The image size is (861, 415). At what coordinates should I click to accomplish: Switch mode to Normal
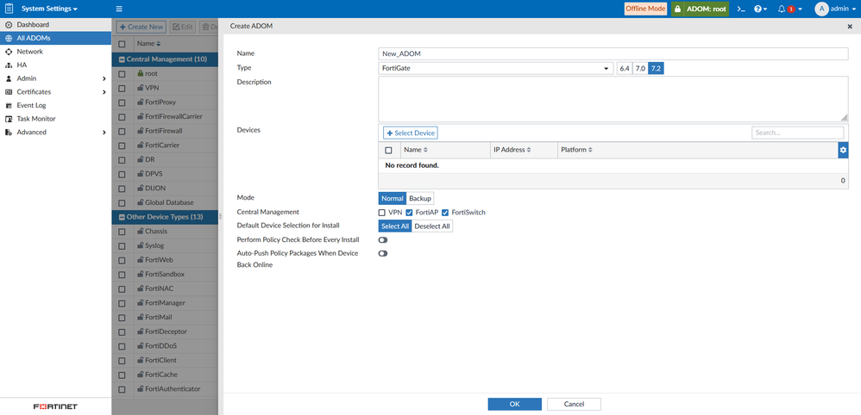tap(392, 198)
